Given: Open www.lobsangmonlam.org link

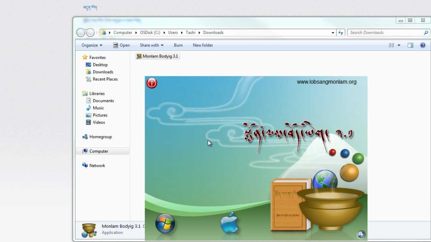Looking at the screenshot, I should [x=327, y=82].
